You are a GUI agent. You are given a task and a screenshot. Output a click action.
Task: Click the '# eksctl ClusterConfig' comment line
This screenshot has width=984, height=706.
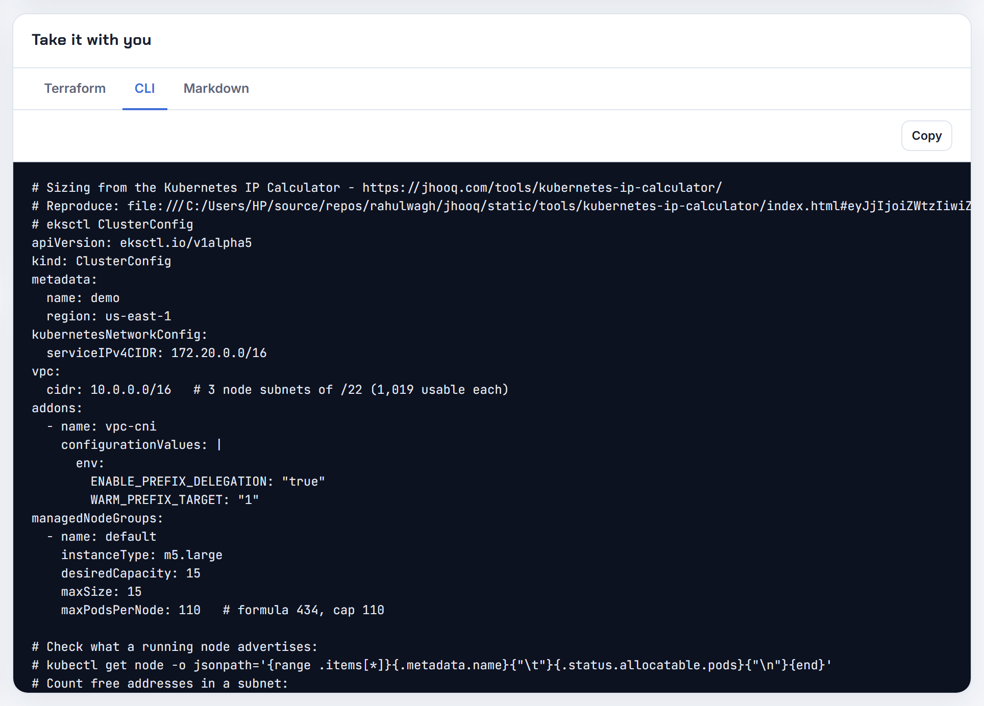[x=112, y=224]
